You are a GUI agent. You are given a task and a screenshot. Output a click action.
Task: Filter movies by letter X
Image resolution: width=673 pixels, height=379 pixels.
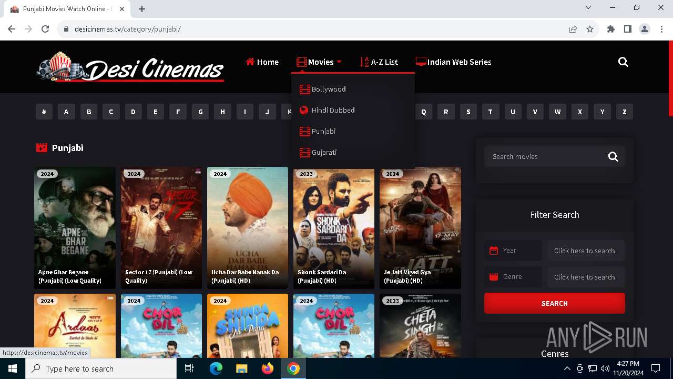pyautogui.click(x=580, y=112)
